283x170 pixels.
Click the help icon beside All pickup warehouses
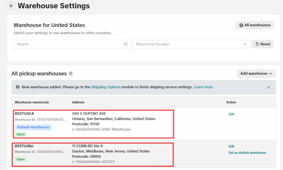coord(71,74)
